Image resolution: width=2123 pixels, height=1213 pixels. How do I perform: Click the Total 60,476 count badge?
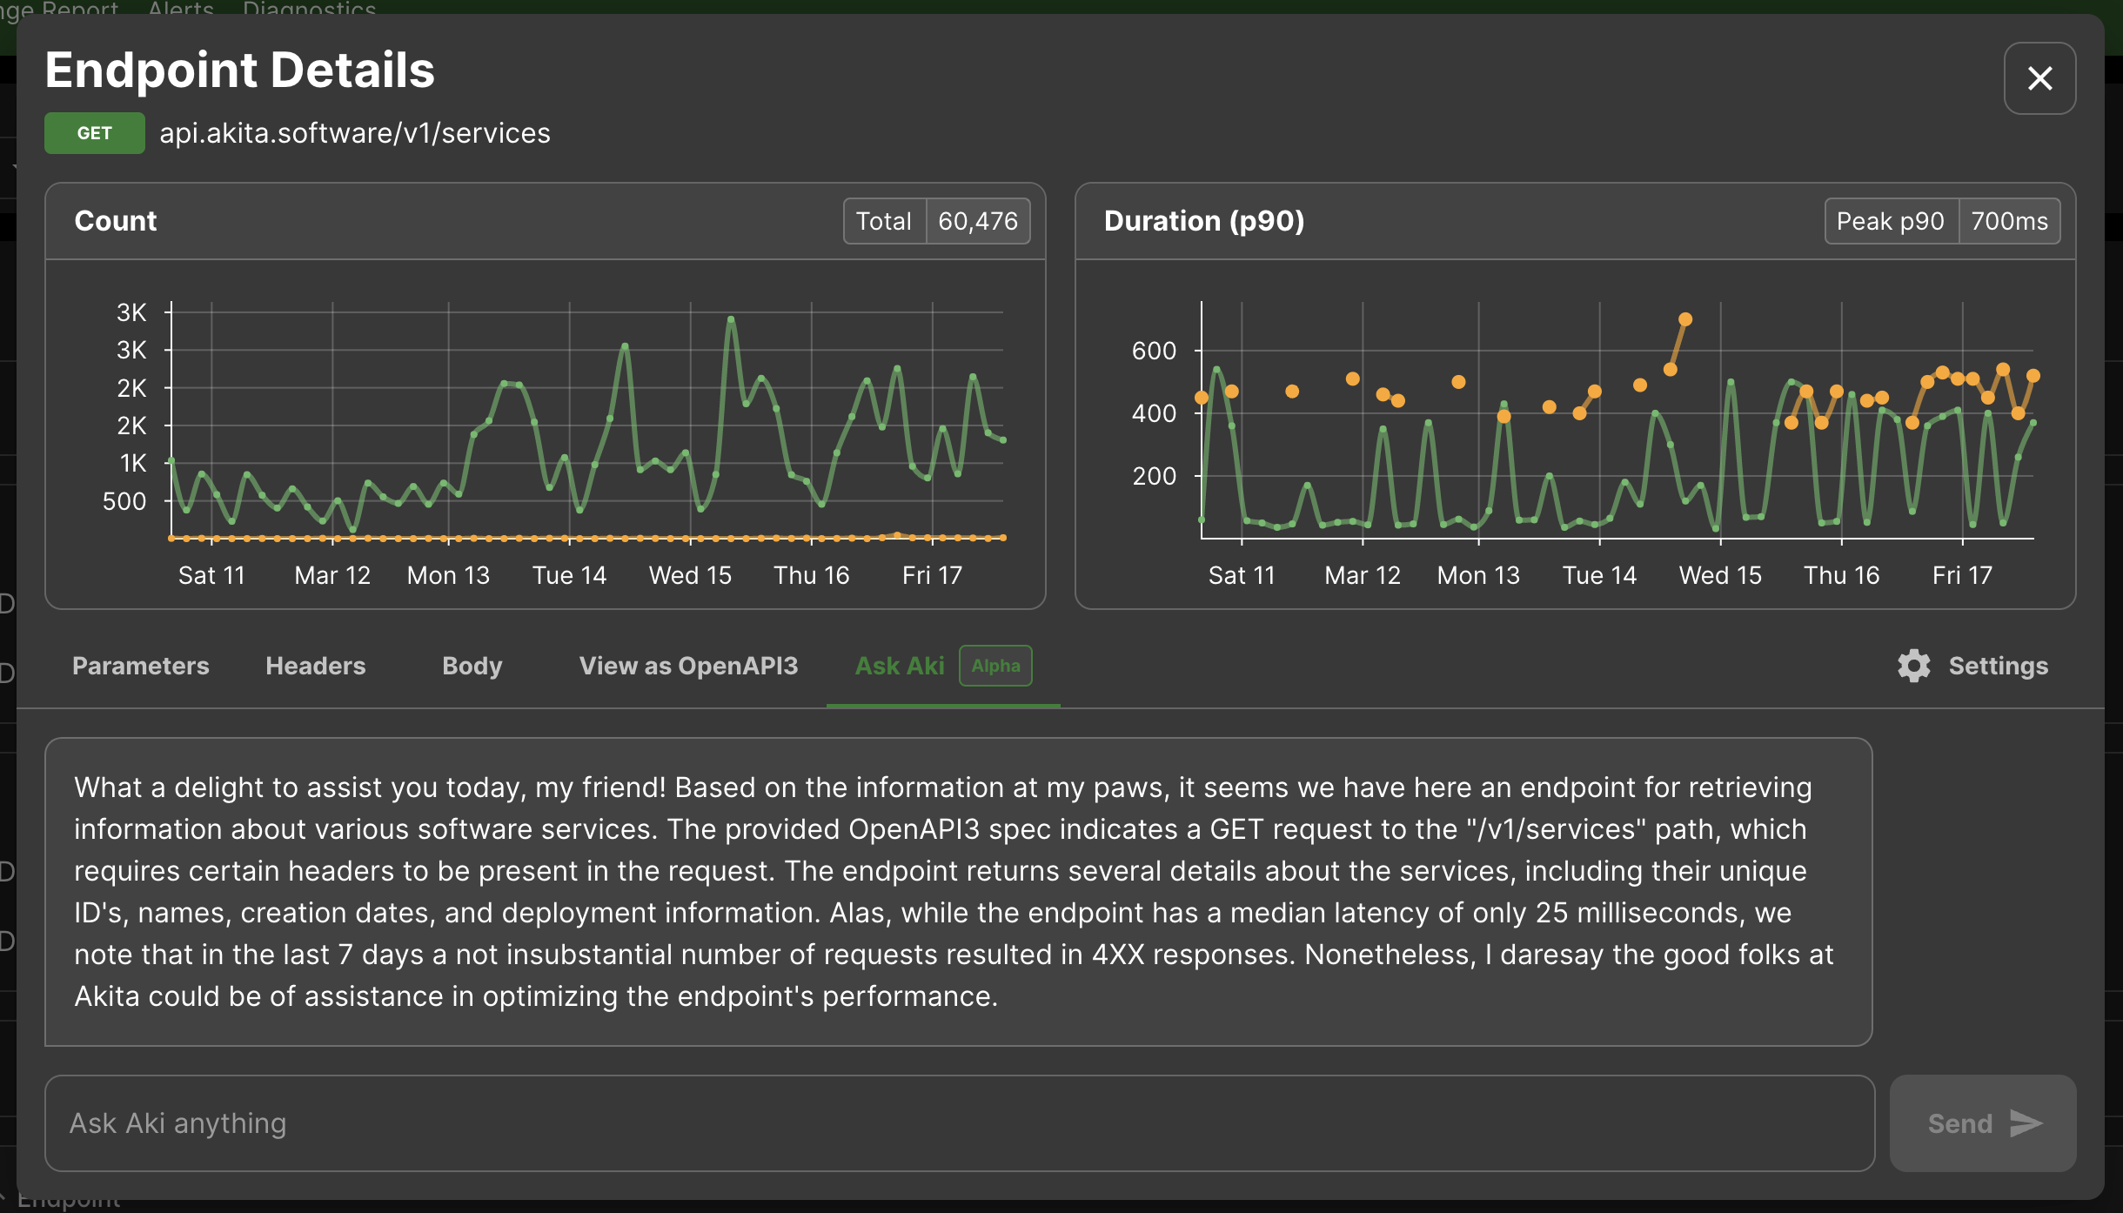[x=936, y=221]
